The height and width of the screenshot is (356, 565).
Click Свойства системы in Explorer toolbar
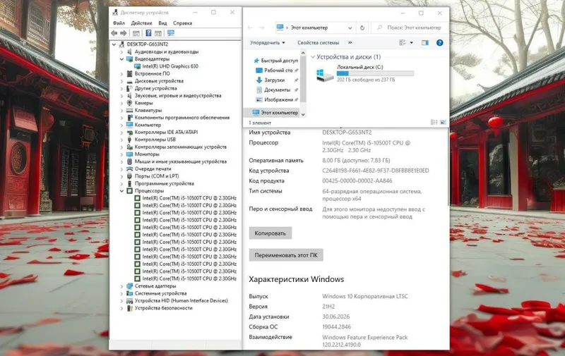pos(319,42)
